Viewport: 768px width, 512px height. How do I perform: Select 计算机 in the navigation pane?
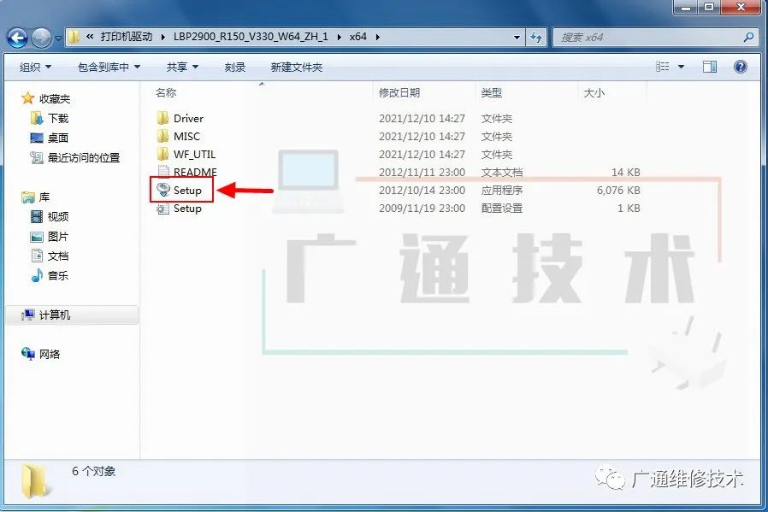(x=72, y=315)
